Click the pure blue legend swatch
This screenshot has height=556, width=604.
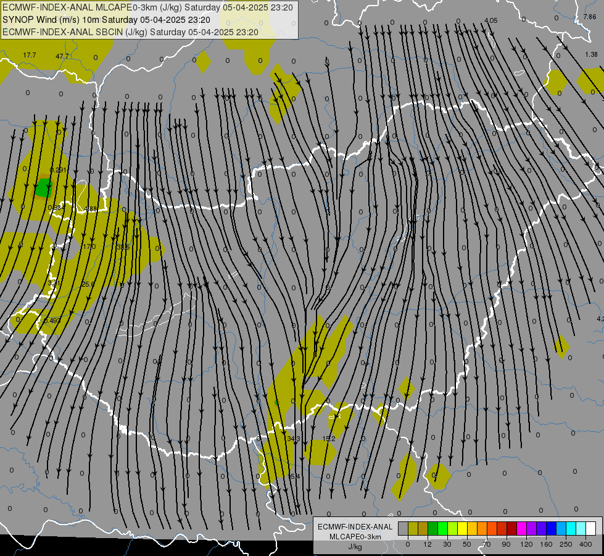pos(552,528)
